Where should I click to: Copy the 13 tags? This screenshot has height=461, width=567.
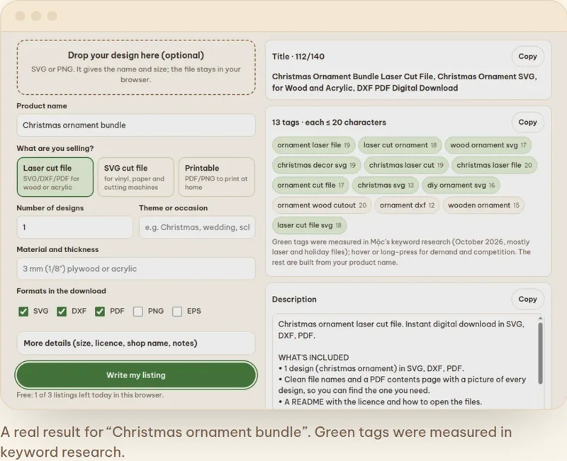tap(527, 122)
